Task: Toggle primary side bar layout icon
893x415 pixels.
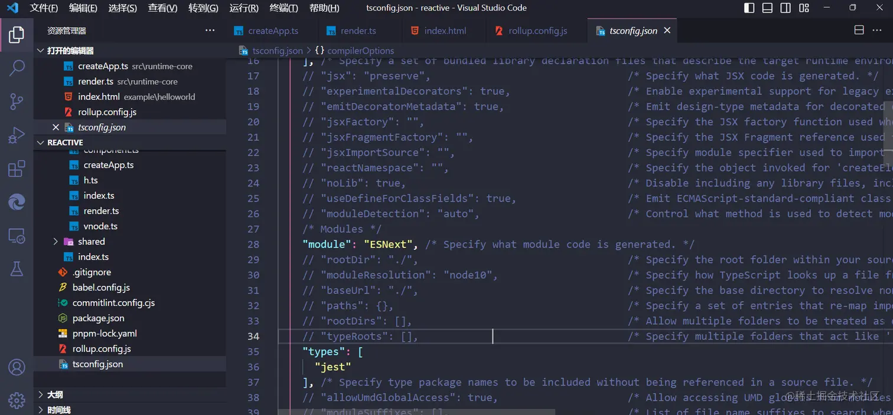Action: coord(749,8)
